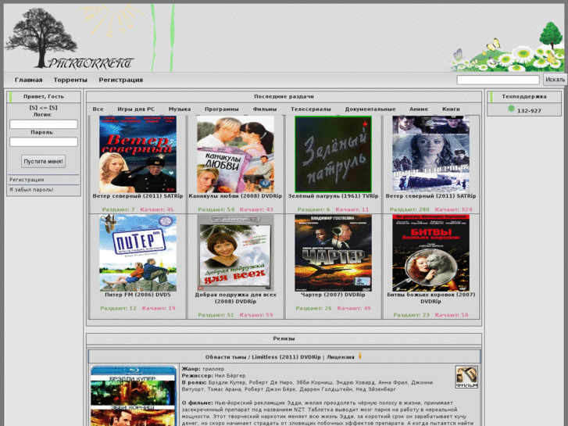Click the Раздают: 54 seeder count

click(x=216, y=209)
